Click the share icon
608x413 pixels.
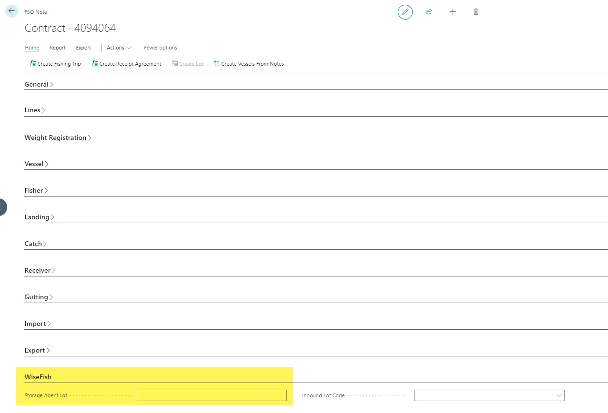pos(429,12)
